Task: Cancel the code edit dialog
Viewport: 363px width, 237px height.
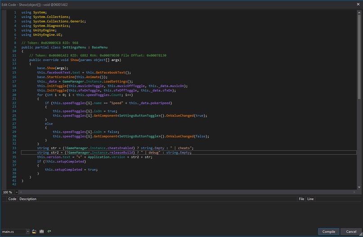Action: point(351,232)
